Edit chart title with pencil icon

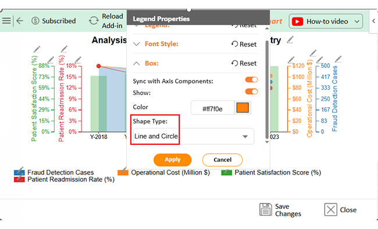coord(290,40)
